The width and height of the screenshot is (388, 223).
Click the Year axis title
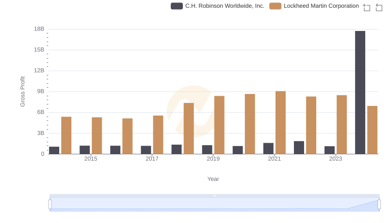[213, 179]
